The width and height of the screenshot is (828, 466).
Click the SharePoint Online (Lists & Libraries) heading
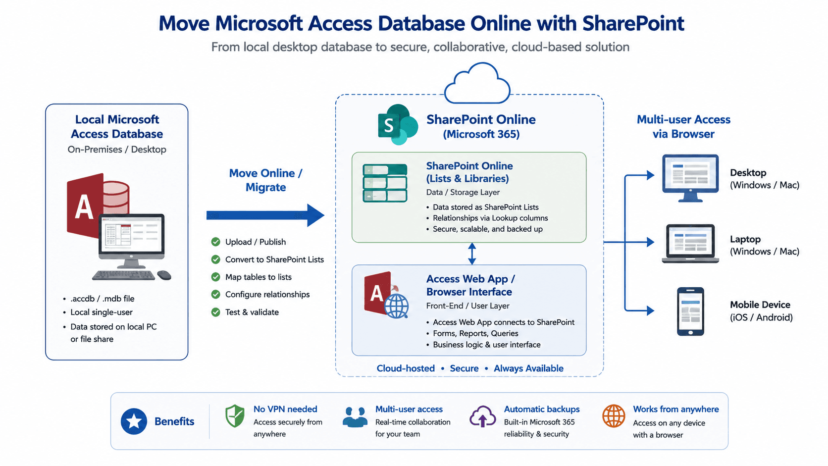point(469,172)
